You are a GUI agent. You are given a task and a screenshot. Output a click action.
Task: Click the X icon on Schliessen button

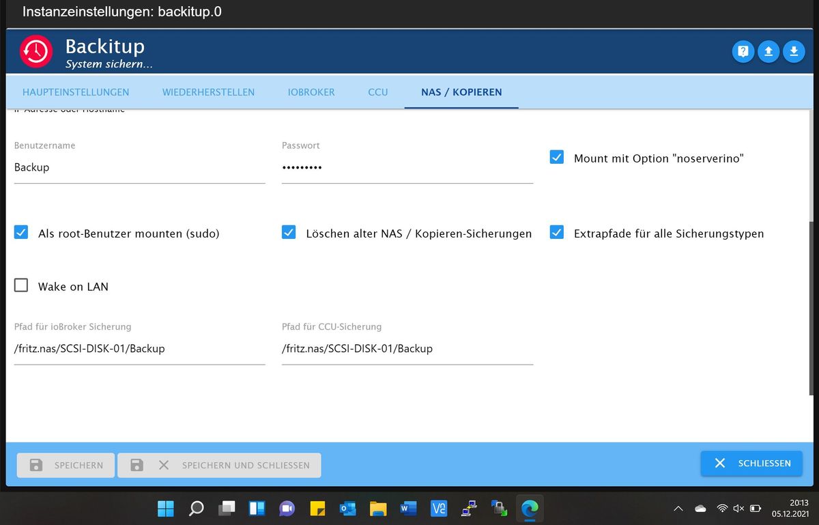[x=720, y=463]
